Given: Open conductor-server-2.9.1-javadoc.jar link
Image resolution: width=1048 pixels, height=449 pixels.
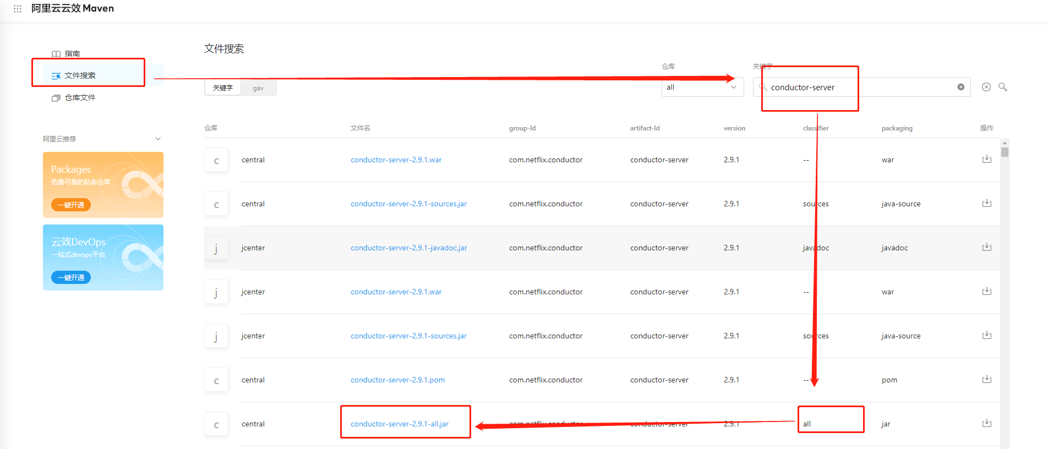Looking at the screenshot, I should click(x=408, y=248).
